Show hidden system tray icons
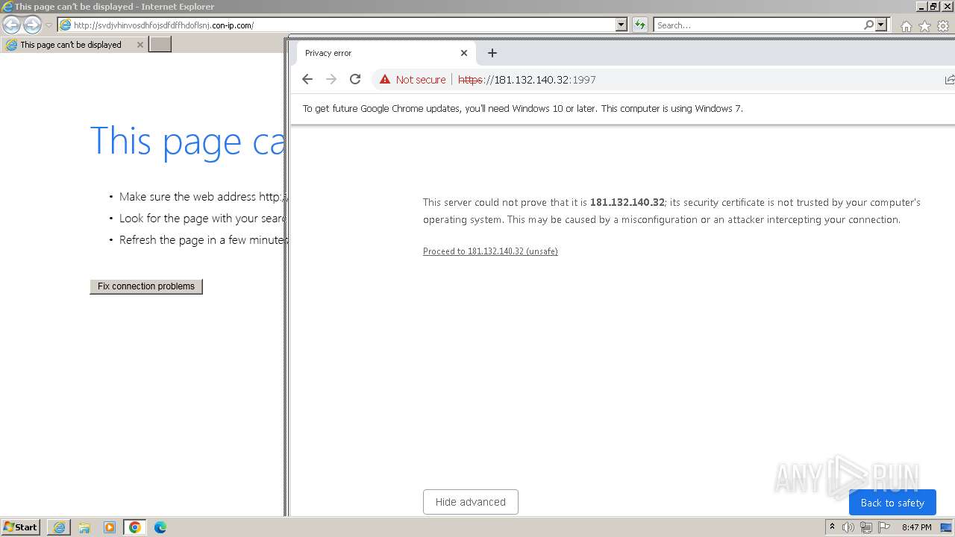 832,527
